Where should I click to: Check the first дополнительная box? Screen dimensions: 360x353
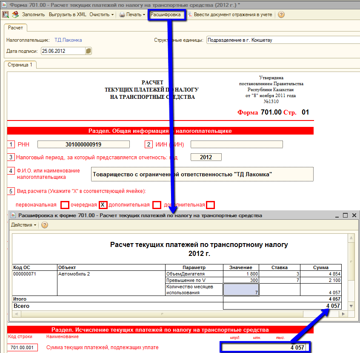(x=157, y=205)
